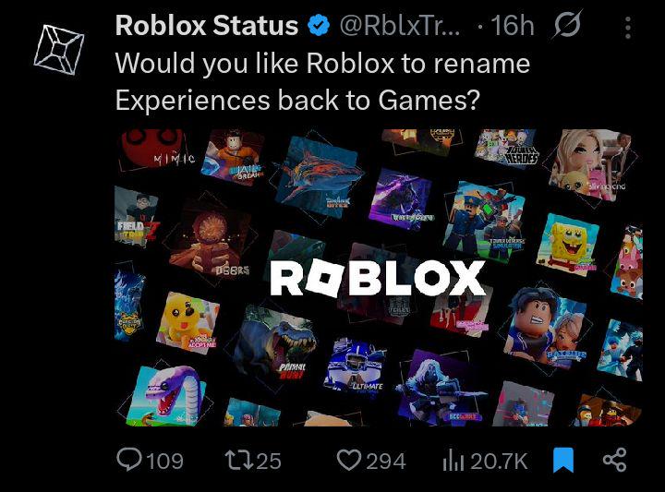Viewport: 665px width, 492px height.
Task: Click the purple snake game tile
Action: [x=168, y=396]
